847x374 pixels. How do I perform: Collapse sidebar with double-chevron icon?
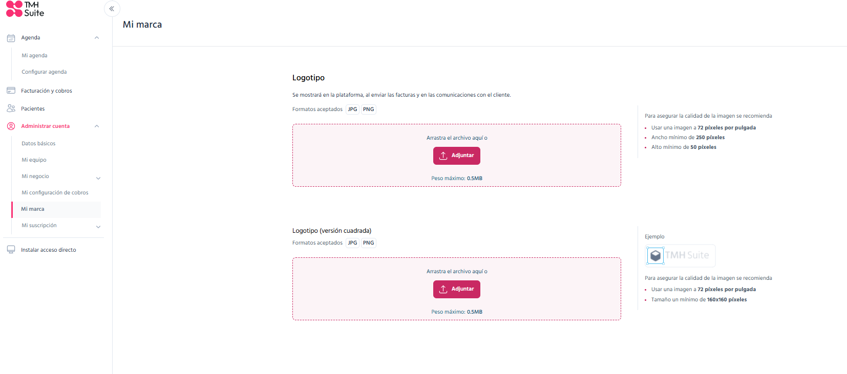click(x=112, y=9)
